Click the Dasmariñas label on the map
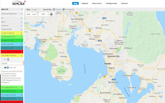Screen dimensions: 165x103 tap(105, 93)
